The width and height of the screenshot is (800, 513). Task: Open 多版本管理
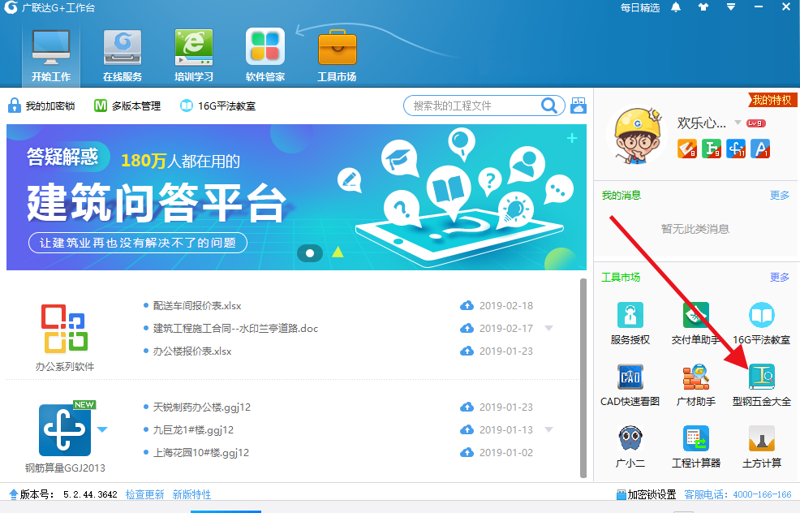tap(127, 106)
